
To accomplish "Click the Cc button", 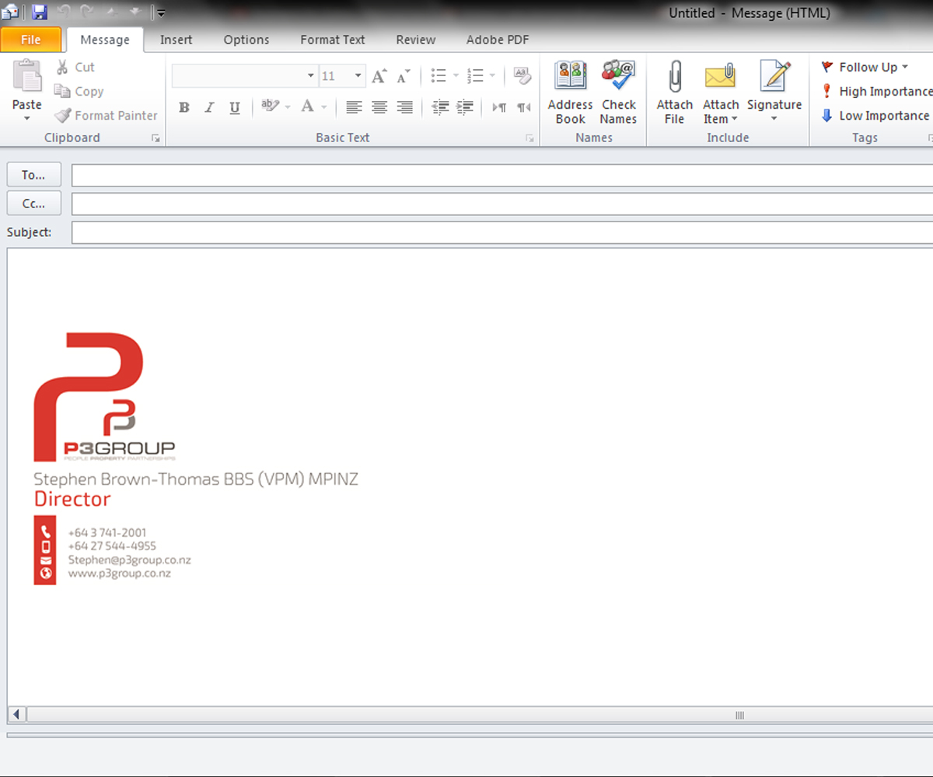I will click(x=33, y=203).
